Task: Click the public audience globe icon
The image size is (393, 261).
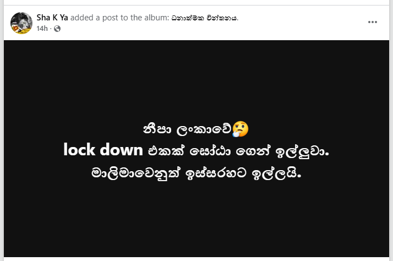Action: tap(57, 29)
